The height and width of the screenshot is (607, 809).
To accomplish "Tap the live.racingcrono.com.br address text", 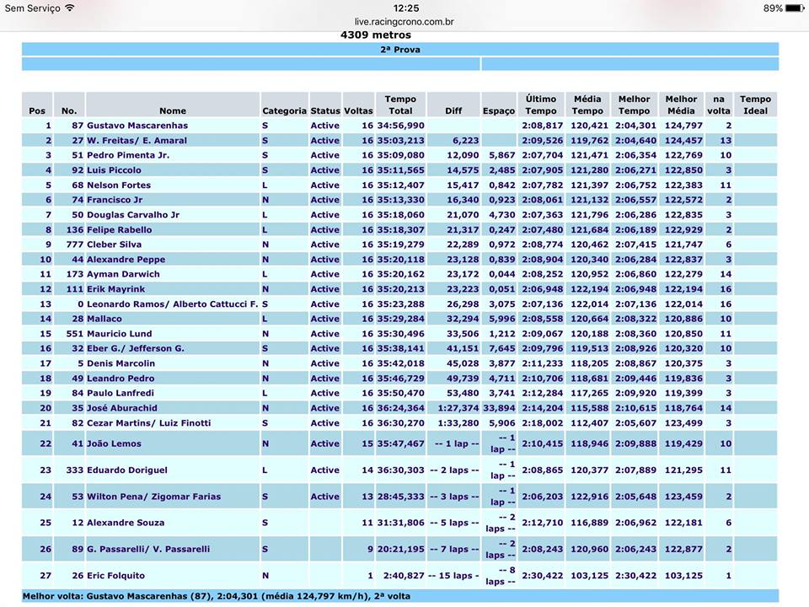I will [404, 22].
